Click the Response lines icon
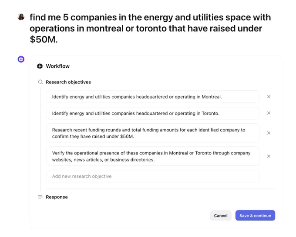The width and height of the screenshot is (296, 237). pos(40,197)
